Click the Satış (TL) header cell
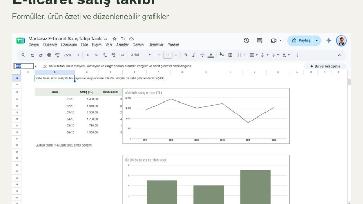The image size is (363, 204). 87,92
